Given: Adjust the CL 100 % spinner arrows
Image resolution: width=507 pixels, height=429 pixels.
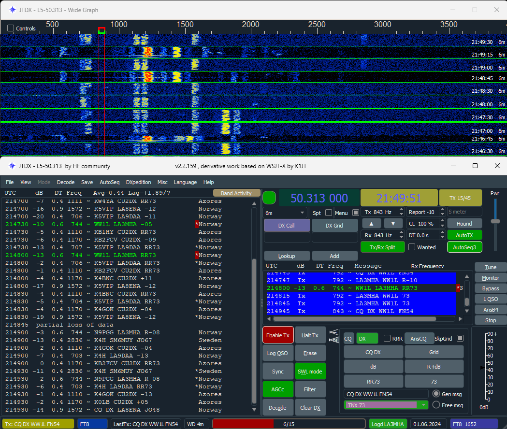Looking at the screenshot, I should click(442, 223).
